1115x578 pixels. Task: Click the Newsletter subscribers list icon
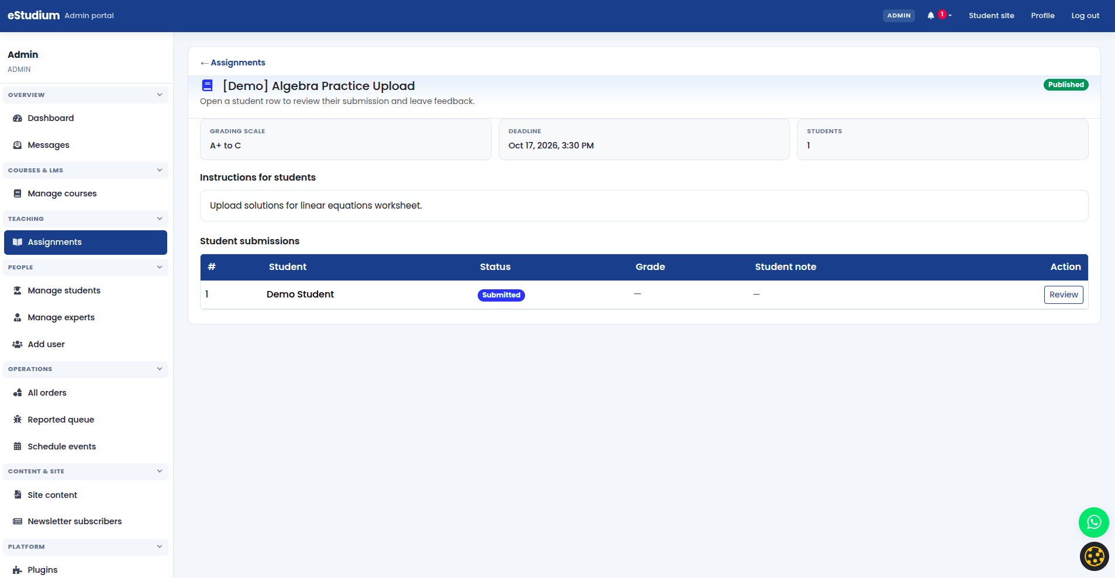(18, 521)
